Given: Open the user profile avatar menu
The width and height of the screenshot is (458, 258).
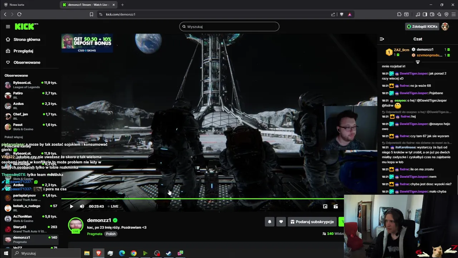Looking at the screenshot, I should 445,27.
